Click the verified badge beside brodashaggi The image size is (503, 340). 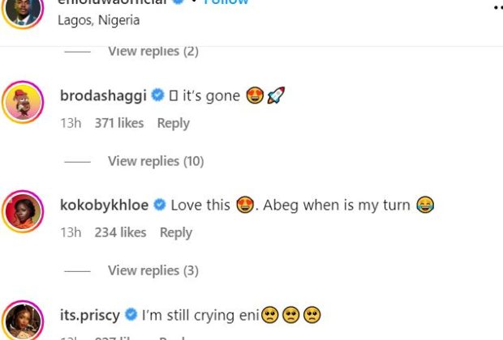(158, 96)
